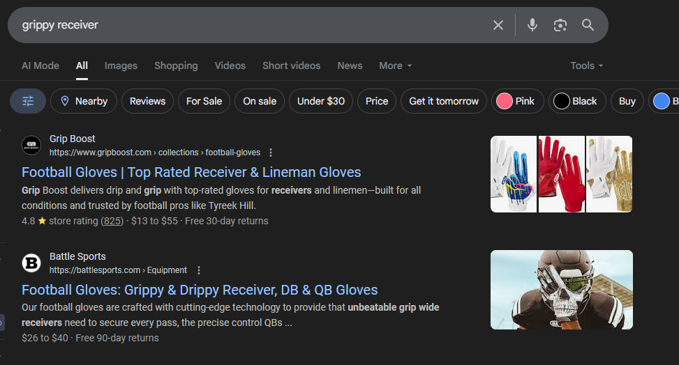Open Grippy & Drippy Receiver gloves link
The image size is (679, 365).
pyautogui.click(x=200, y=290)
